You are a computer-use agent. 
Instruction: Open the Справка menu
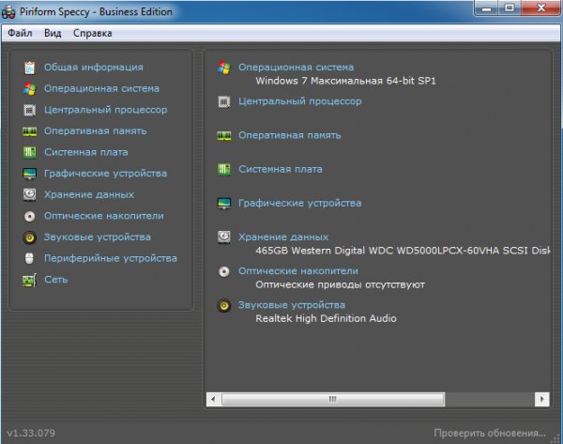tap(93, 33)
